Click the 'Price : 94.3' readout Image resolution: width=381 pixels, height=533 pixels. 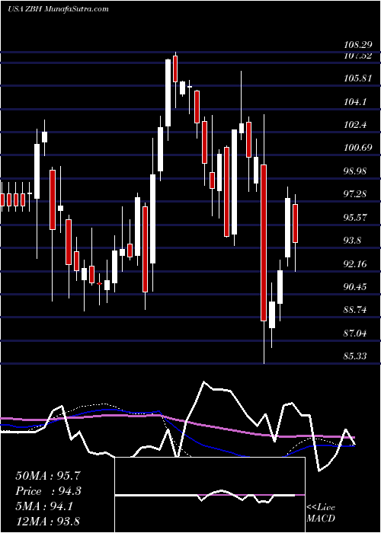pos(49,491)
